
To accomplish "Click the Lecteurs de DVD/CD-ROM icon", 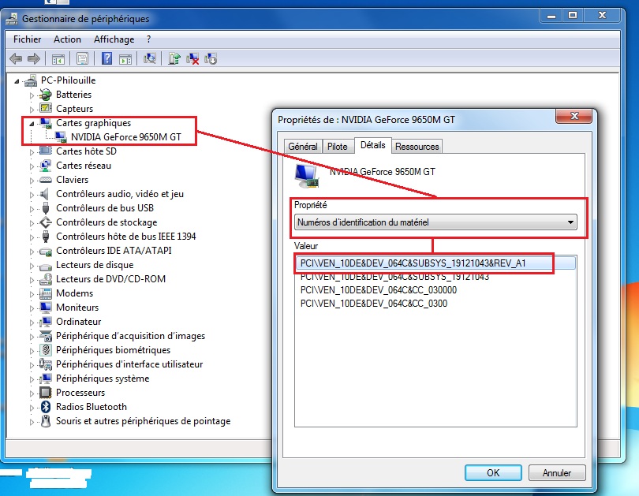I will [x=45, y=279].
